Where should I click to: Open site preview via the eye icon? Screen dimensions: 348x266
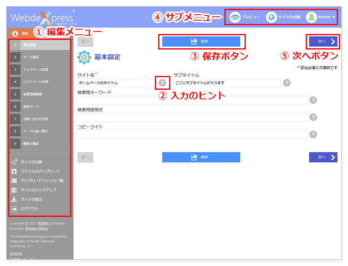(235, 17)
